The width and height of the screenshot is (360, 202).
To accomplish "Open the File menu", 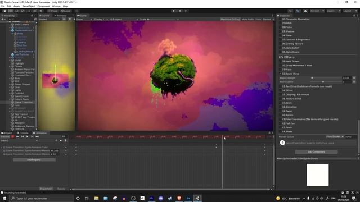I will (3, 6).
